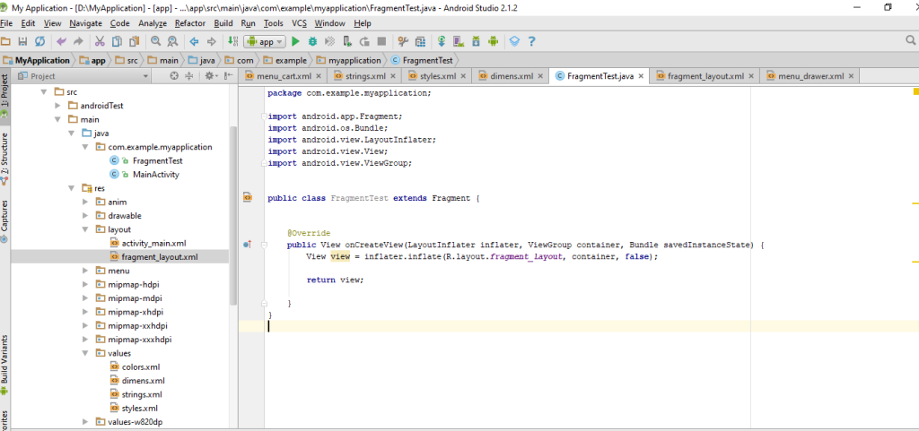This screenshot has height=431, width=919.
Task: Click the Rerun icon in the toolbar
Action: click(x=364, y=41)
